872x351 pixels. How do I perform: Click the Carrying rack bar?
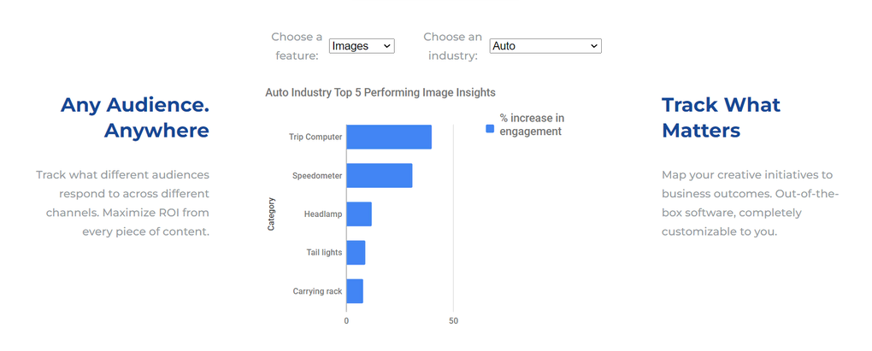[x=355, y=291]
